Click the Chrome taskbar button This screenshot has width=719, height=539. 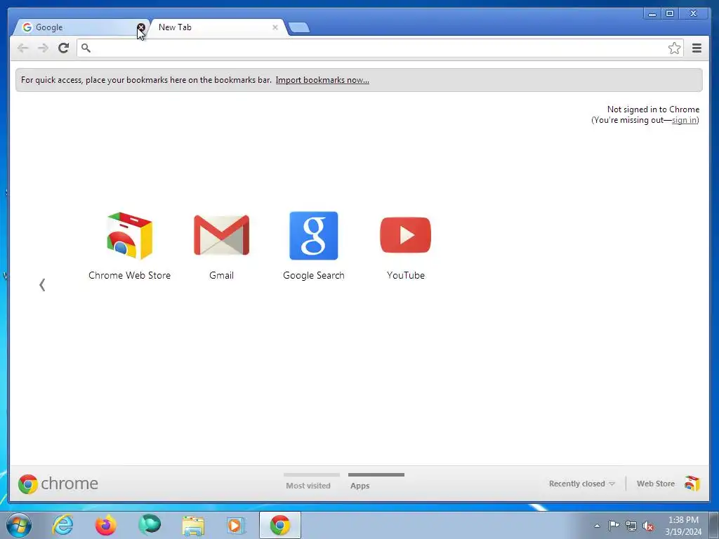(x=280, y=525)
